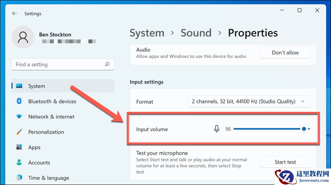Mute microphone via Input volume icon
Image resolution: width=331 pixels, height=185 pixels.
(x=217, y=129)
